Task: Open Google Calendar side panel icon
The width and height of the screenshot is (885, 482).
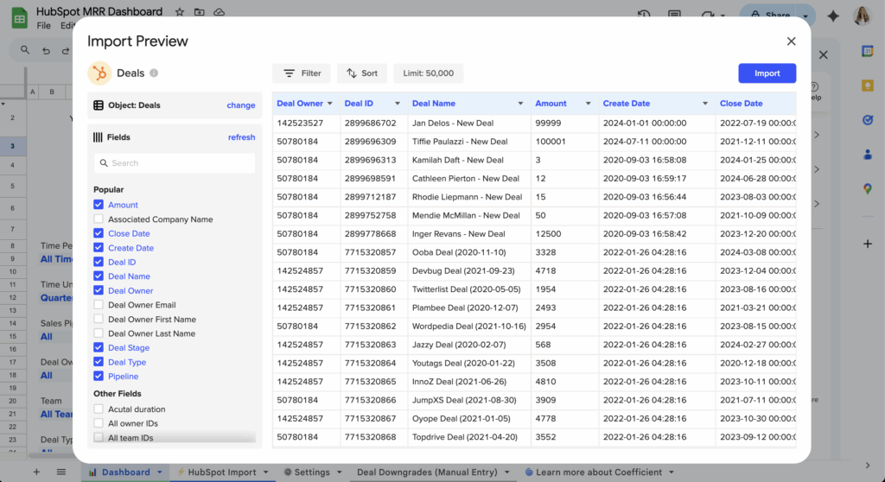Action: (868, 51)
